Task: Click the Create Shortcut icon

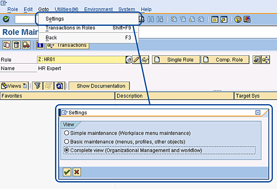Action: [224, 19]
